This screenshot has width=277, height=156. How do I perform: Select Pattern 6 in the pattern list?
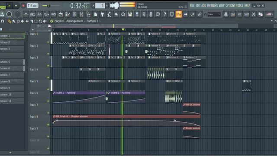click(x=12, y=68)
